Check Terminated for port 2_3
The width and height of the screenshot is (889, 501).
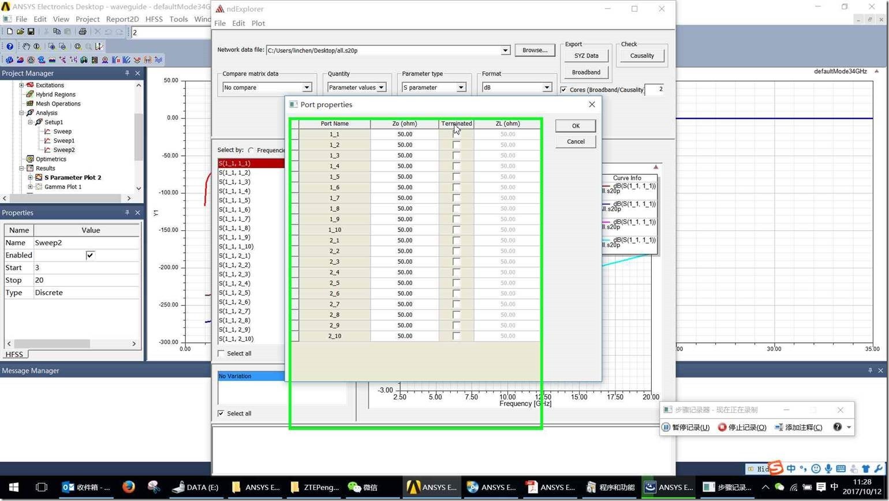point(457,261)
